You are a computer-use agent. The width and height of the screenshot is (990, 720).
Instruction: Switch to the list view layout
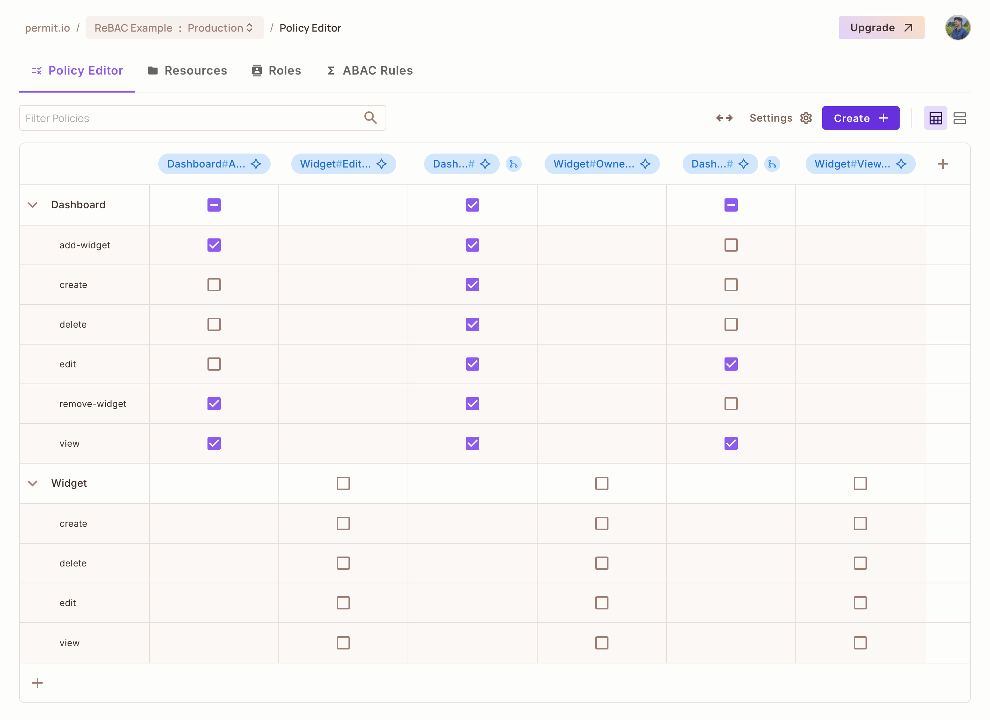tap(960, 118)
